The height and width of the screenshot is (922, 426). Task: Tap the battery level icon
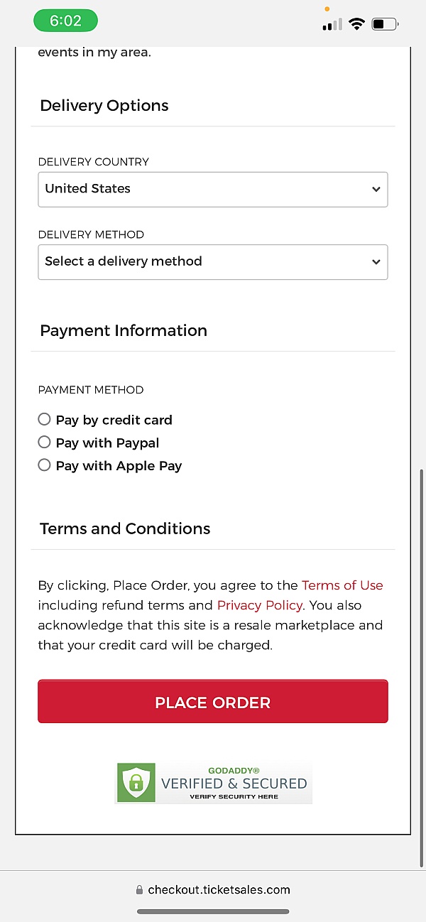(x=385, y=24)
